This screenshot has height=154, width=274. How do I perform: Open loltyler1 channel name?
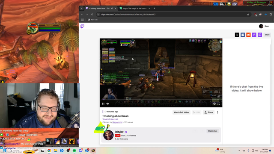tap(120, 132)
